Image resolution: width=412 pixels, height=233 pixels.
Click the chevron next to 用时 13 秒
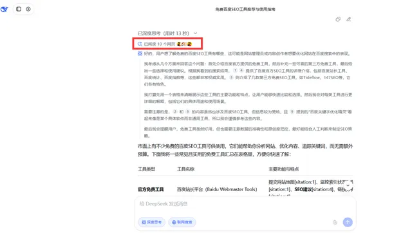(195, 33)
